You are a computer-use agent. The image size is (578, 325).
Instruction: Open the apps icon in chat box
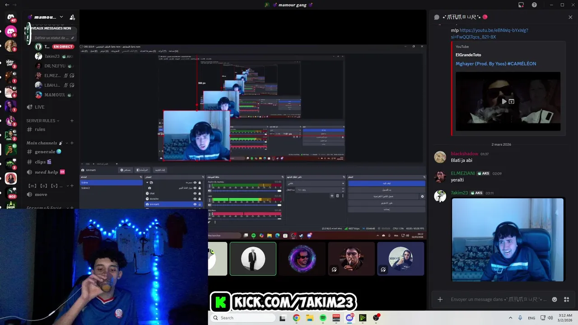[567, 299]
